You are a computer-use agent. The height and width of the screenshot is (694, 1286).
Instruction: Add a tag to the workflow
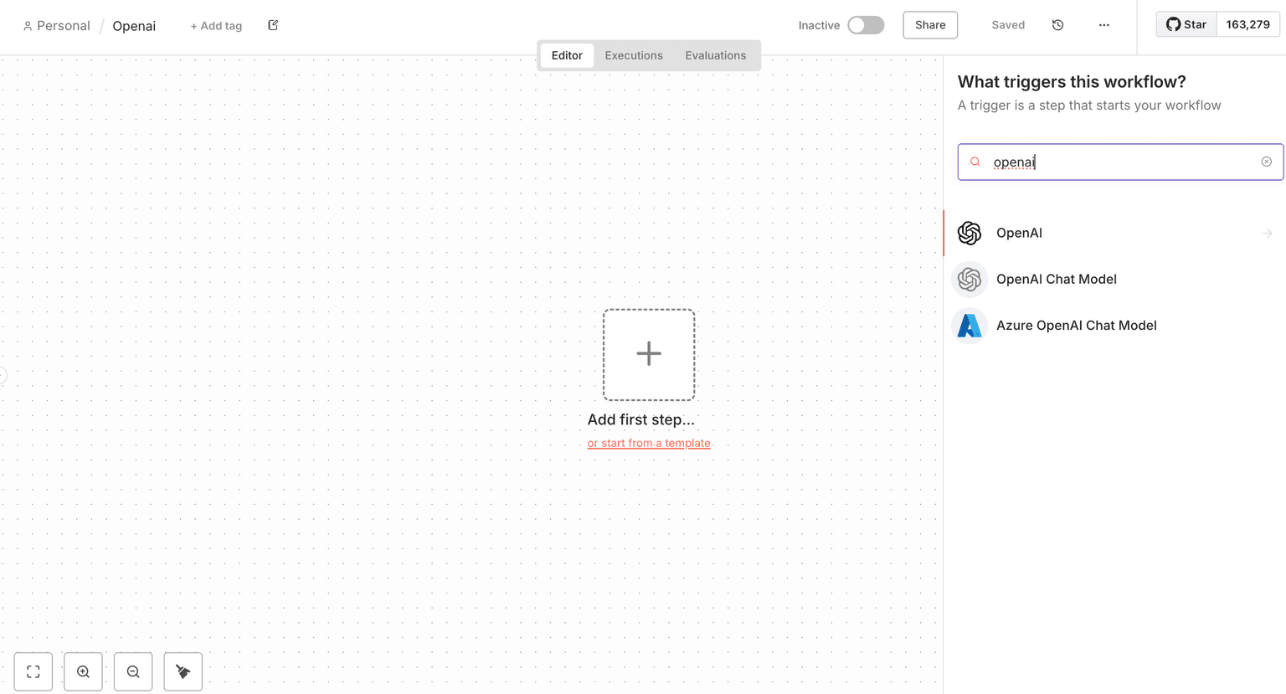click(x=216, y=25)
